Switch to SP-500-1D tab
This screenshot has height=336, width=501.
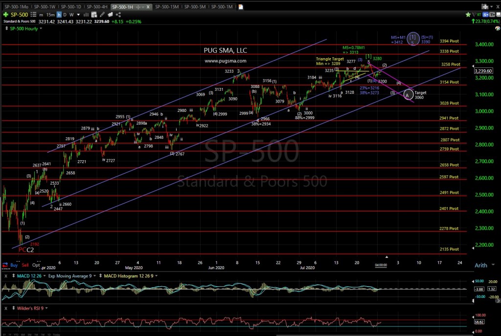click(71, 7)
